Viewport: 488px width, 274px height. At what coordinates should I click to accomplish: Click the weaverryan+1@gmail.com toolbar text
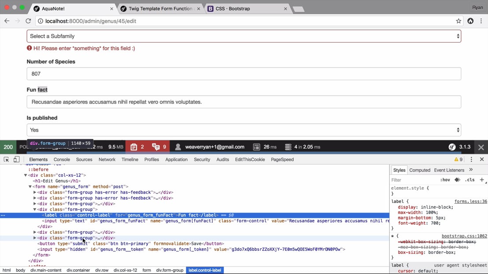pos(215,147)
